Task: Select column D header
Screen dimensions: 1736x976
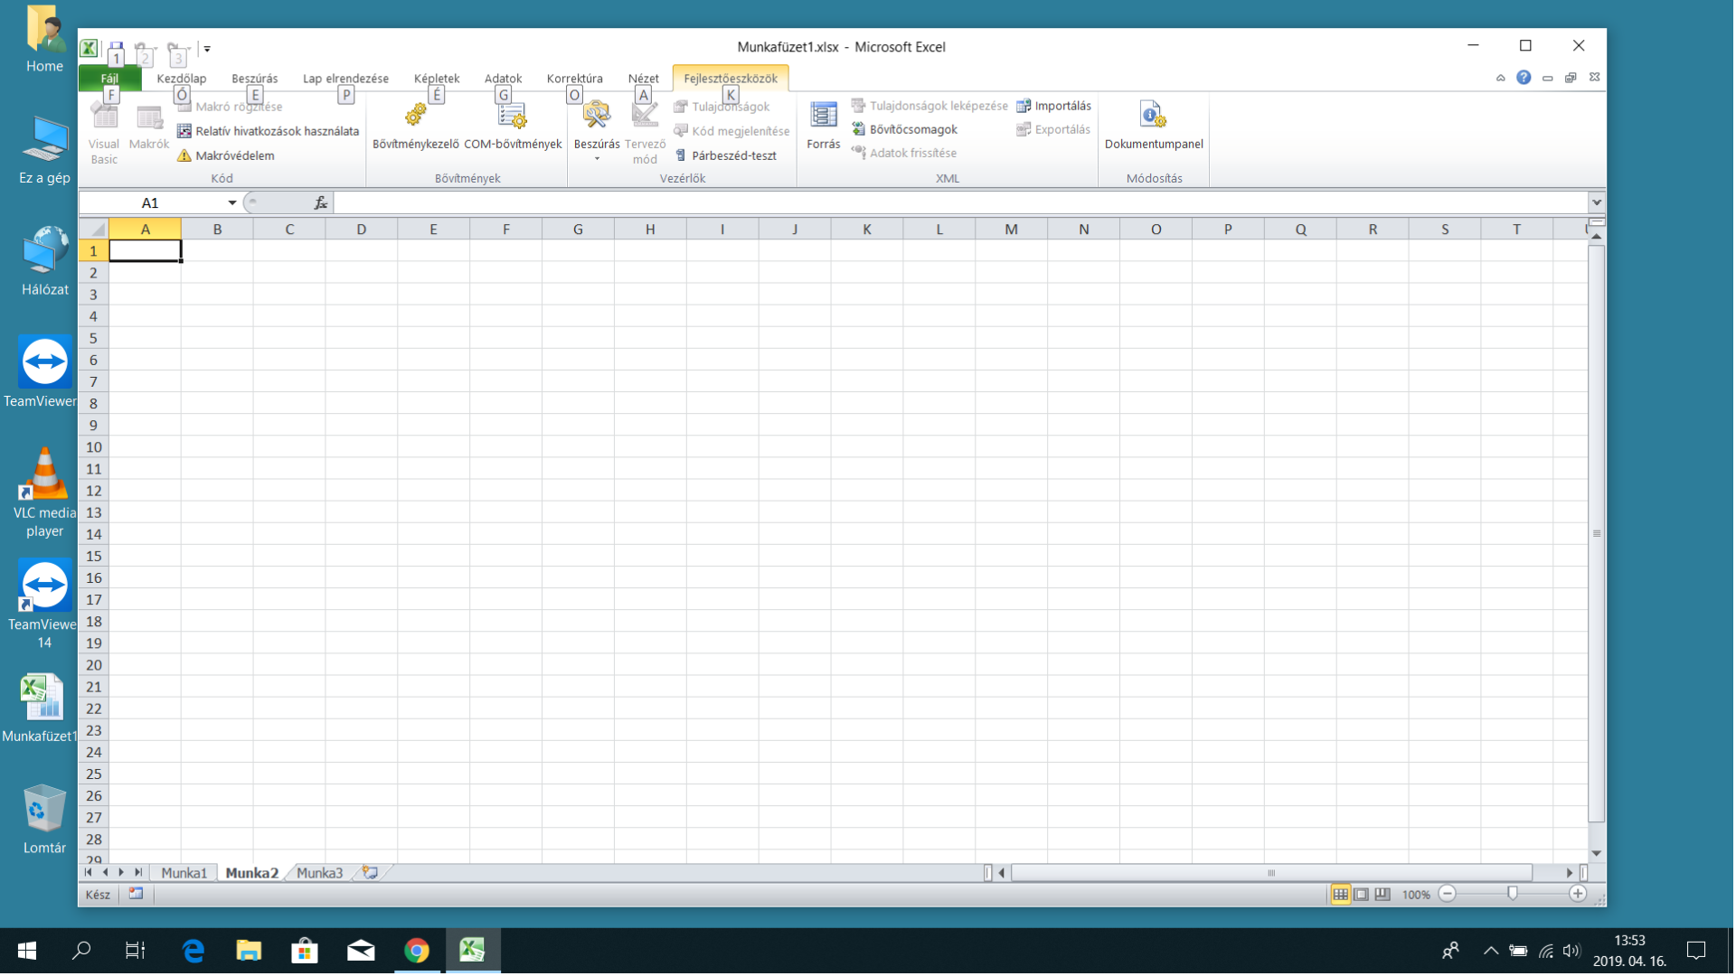Action: (x=361, y=230)
